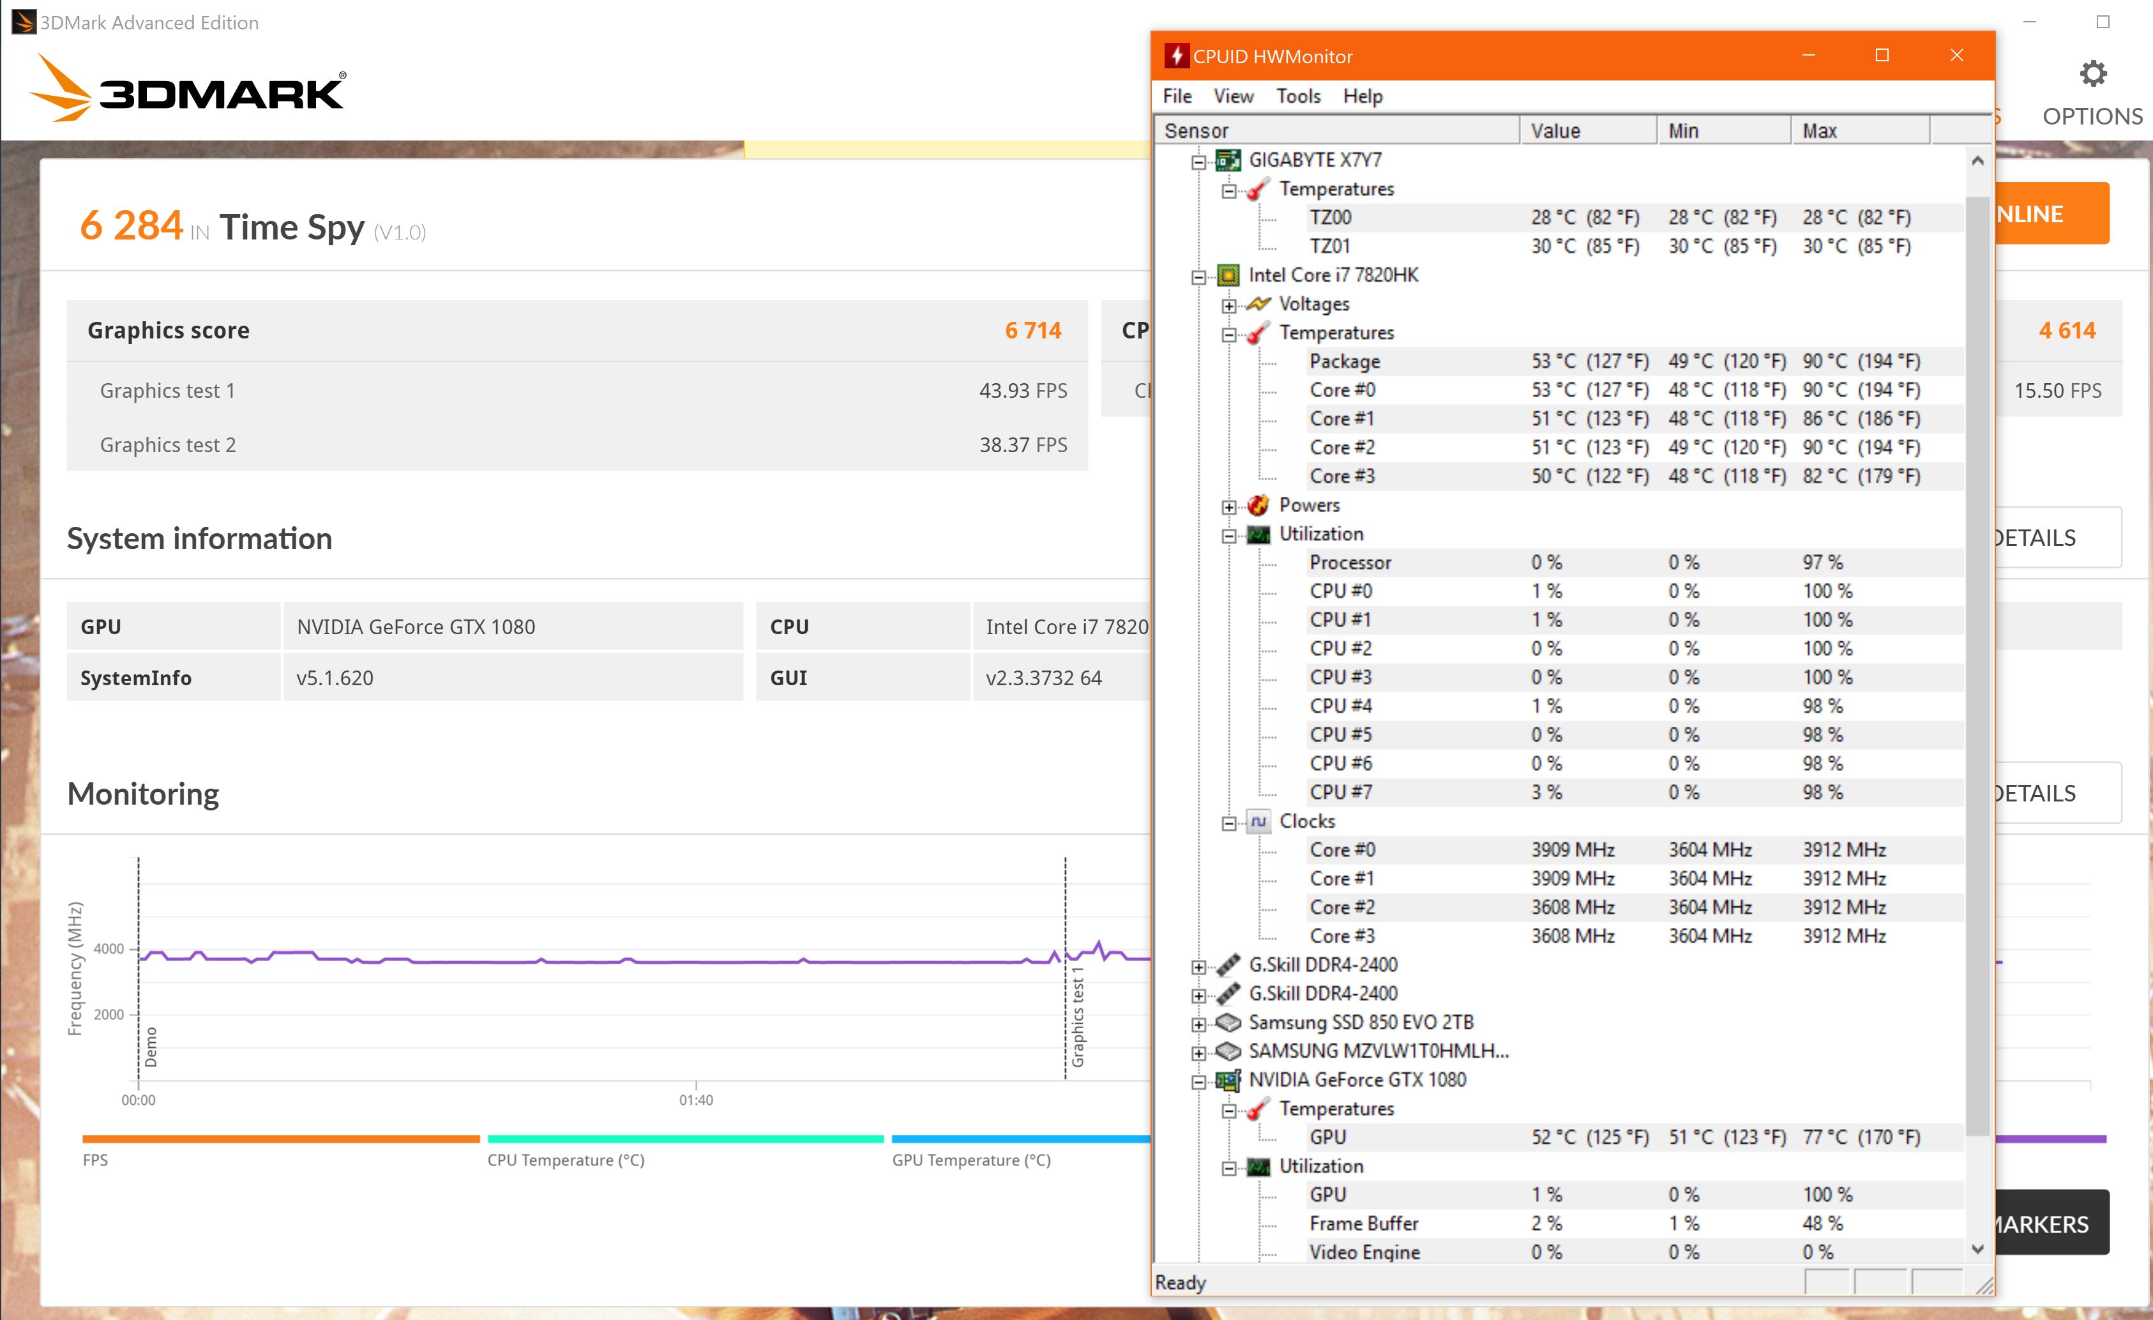This screenshot has height=1320, width=2153.
Task: Collapse the Clocks node
Action: pyautogui.click(x=1228, y=823)
